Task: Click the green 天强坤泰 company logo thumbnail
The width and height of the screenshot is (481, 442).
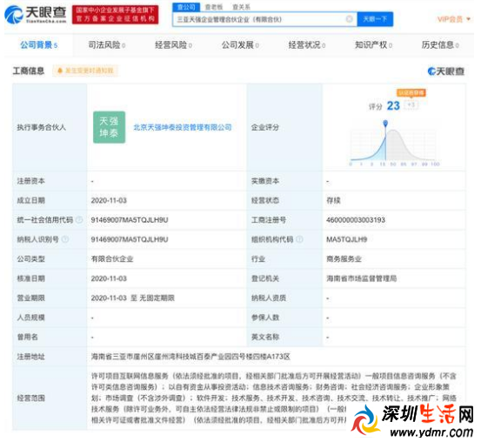Action: [x=110, y=127]
